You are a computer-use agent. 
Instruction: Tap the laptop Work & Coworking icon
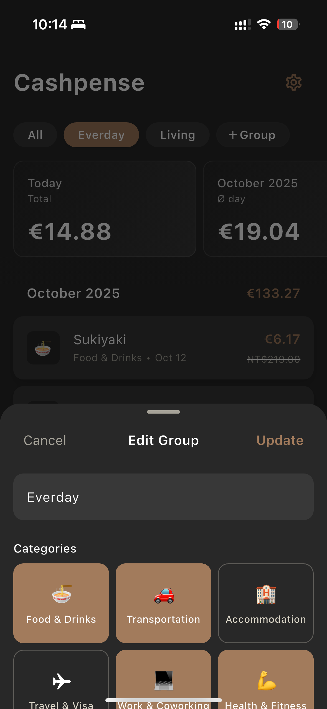point(164,680)
